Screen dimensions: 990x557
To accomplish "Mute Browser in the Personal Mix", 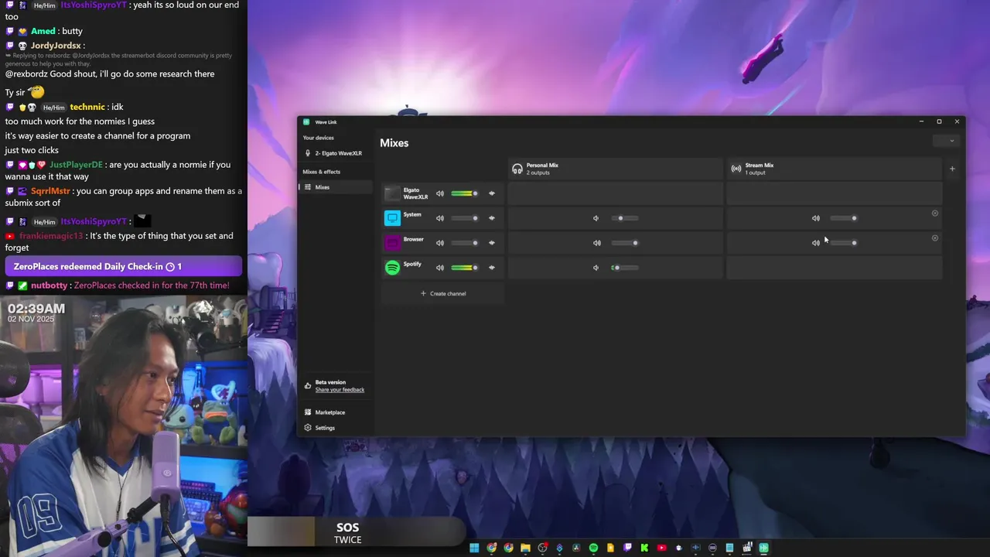I will coord(596,243).
